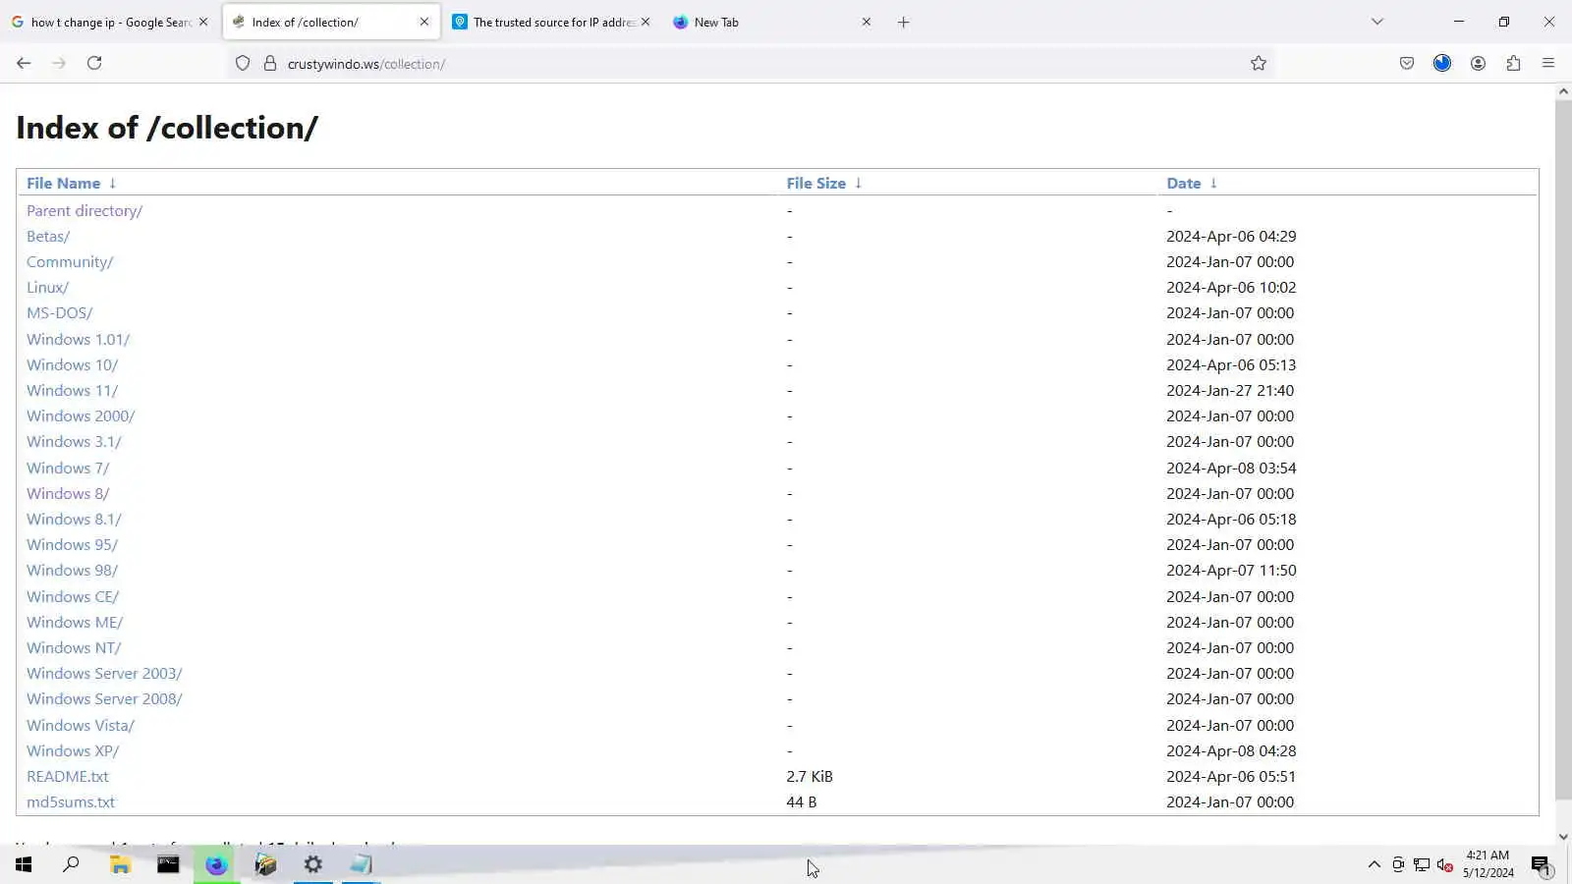Open the Parent directory link
Viewport: 1572px width, 884px height.
(84, 211)
